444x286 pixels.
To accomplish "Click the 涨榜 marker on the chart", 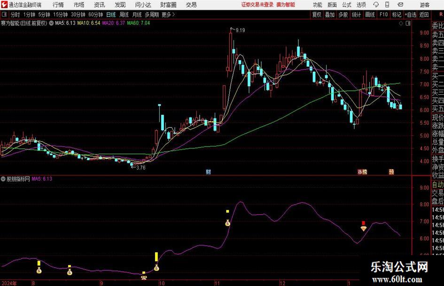I will tap(362, 172).
